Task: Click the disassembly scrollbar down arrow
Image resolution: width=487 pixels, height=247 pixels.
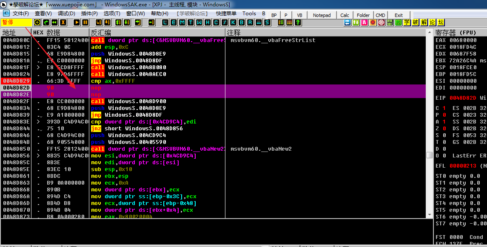Action: pyautogui.click(x=430, y=214)
